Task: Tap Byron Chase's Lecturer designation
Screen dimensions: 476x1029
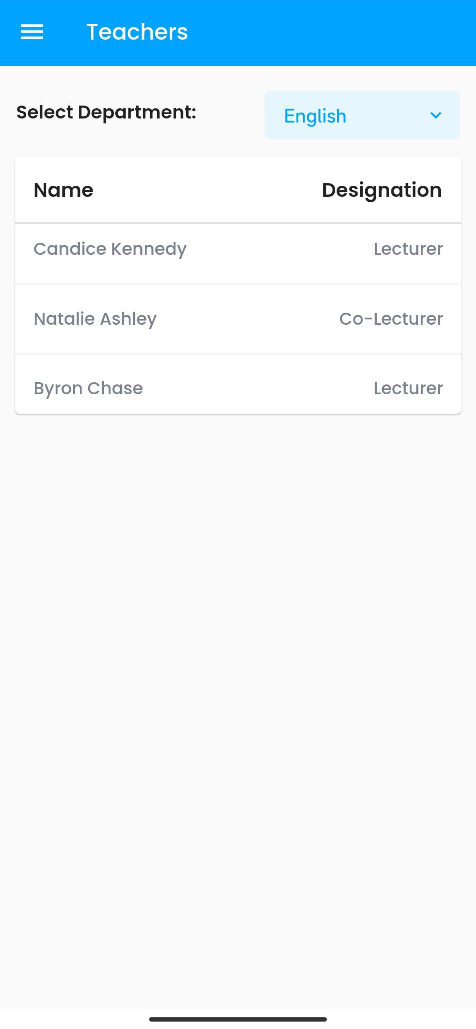Action: coord(408,388)
